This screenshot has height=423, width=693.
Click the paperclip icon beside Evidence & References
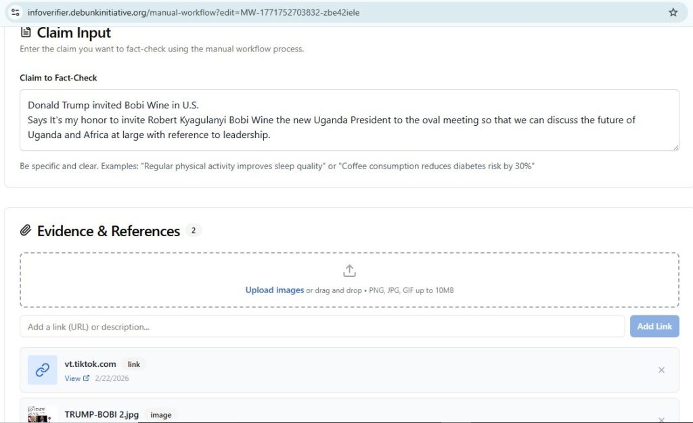click(x=26, y=231)
